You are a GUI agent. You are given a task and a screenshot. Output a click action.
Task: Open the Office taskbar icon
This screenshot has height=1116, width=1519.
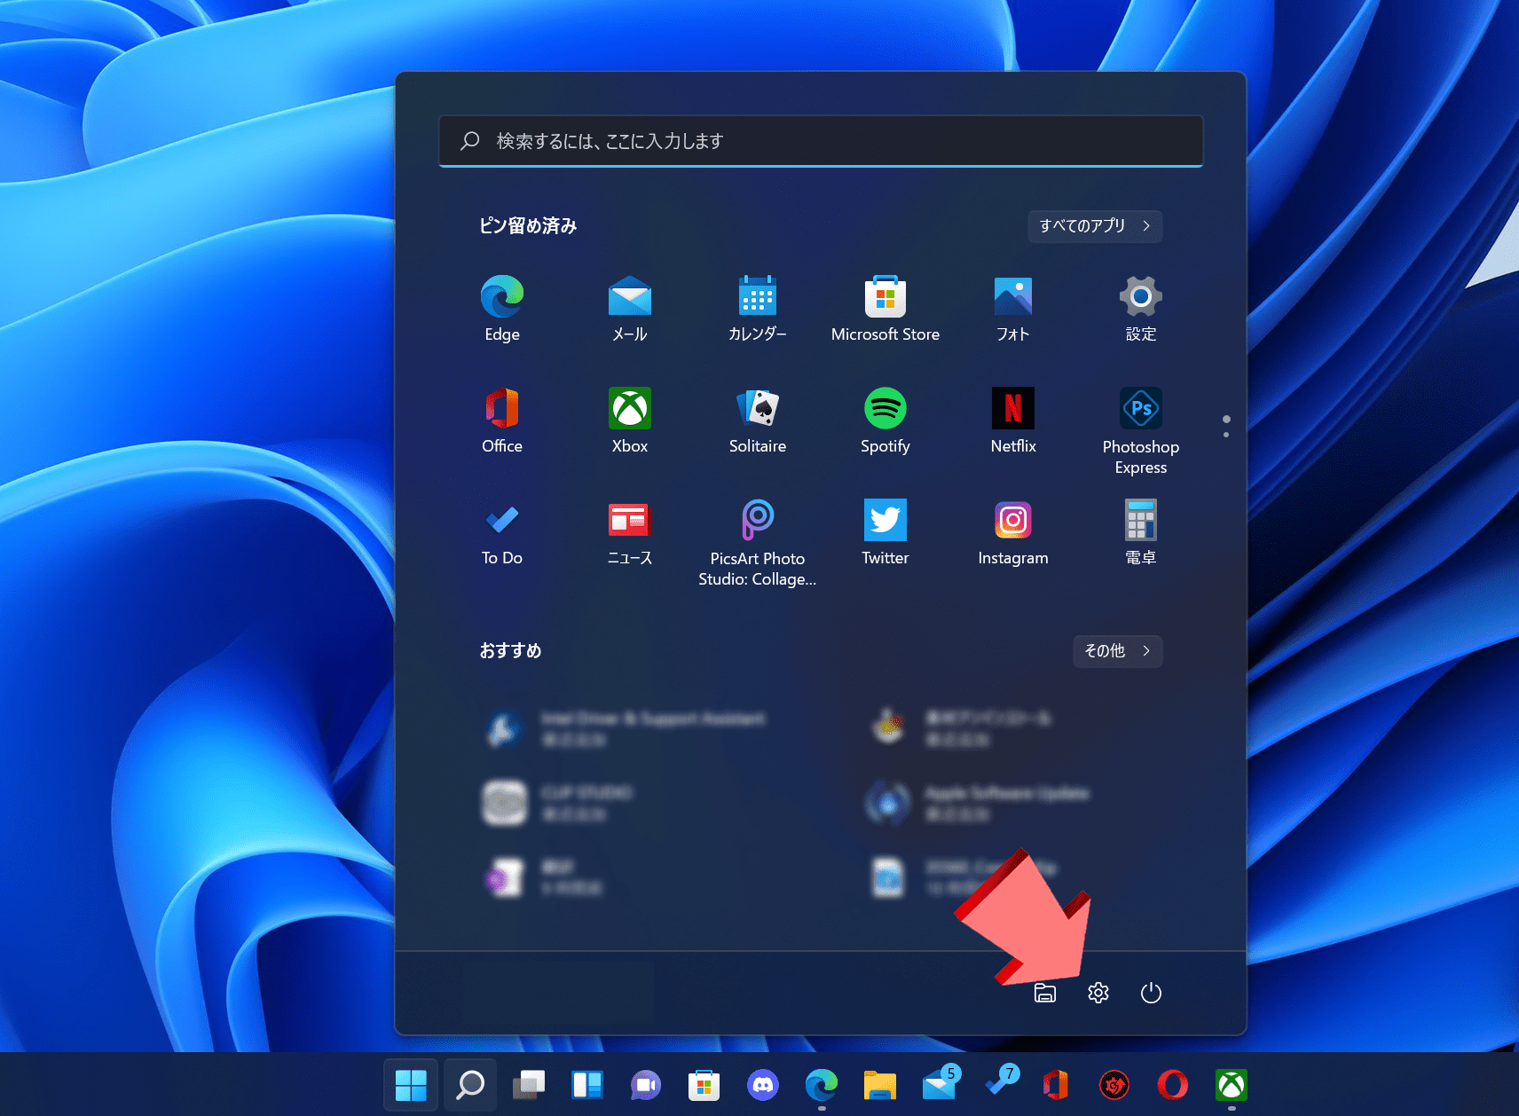(x=1056, y=1084)
